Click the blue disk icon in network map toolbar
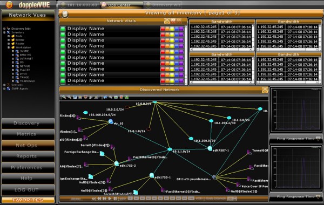Viewport: 324px width, 205px height. click(x=75, y=97)
